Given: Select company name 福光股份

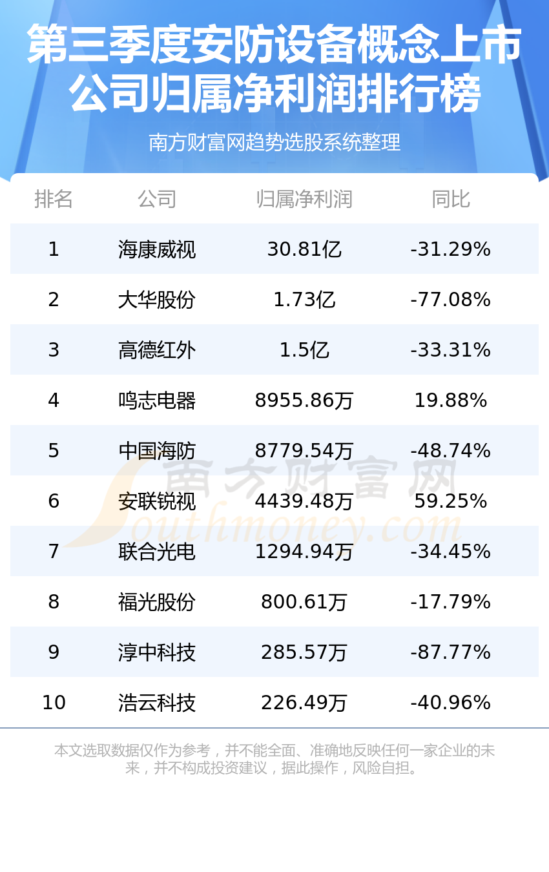Looking at the screenshot, I should coord(157,602).
